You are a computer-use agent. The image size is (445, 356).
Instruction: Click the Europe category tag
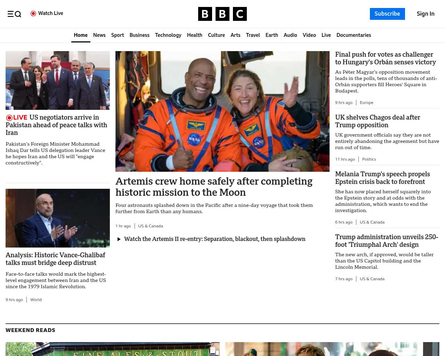(366, 103)
